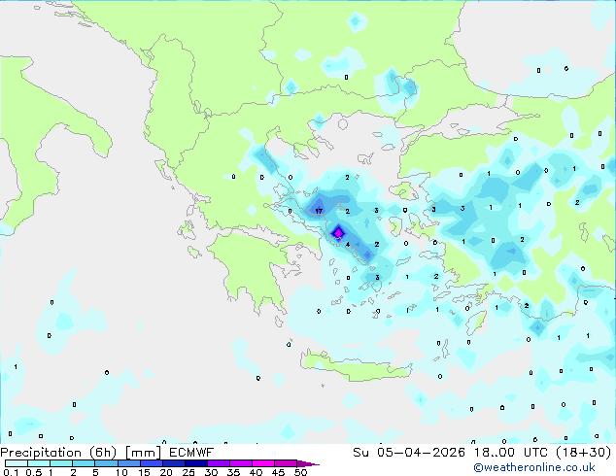
Task: Pick the 25–30 mm dark navy legend box
Action: coord(196,463)
